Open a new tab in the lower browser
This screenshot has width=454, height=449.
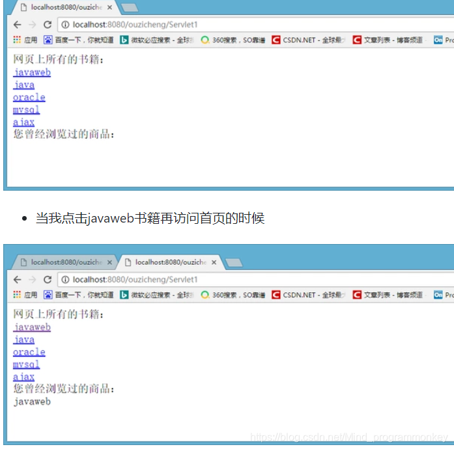234,263
